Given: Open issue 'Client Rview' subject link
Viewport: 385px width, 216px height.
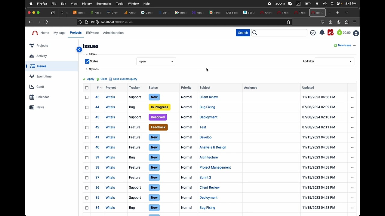Looking at the screenshot, I should [209, 97].
